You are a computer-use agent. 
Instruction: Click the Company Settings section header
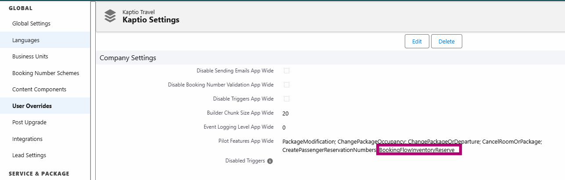tap(128, 58)
